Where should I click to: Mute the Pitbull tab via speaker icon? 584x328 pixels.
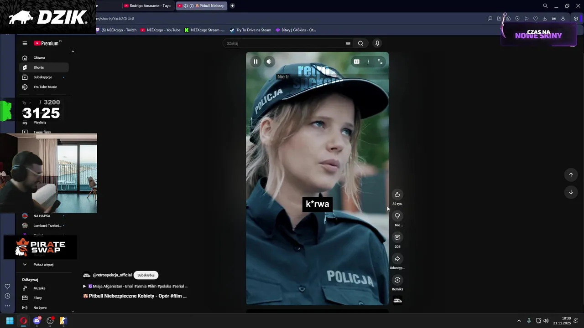pyautogui.click(x=185, y=6)
